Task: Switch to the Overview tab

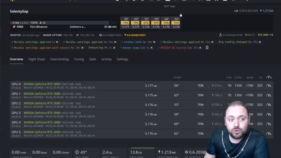Action: click(16, 59)
